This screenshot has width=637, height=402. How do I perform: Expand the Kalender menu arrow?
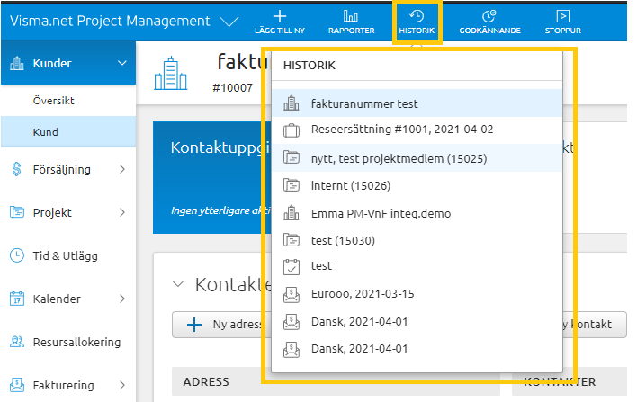[122, 299]
